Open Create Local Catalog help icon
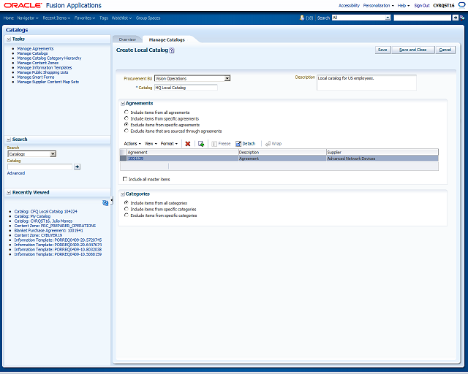468x374 pixels. [172, 50]
